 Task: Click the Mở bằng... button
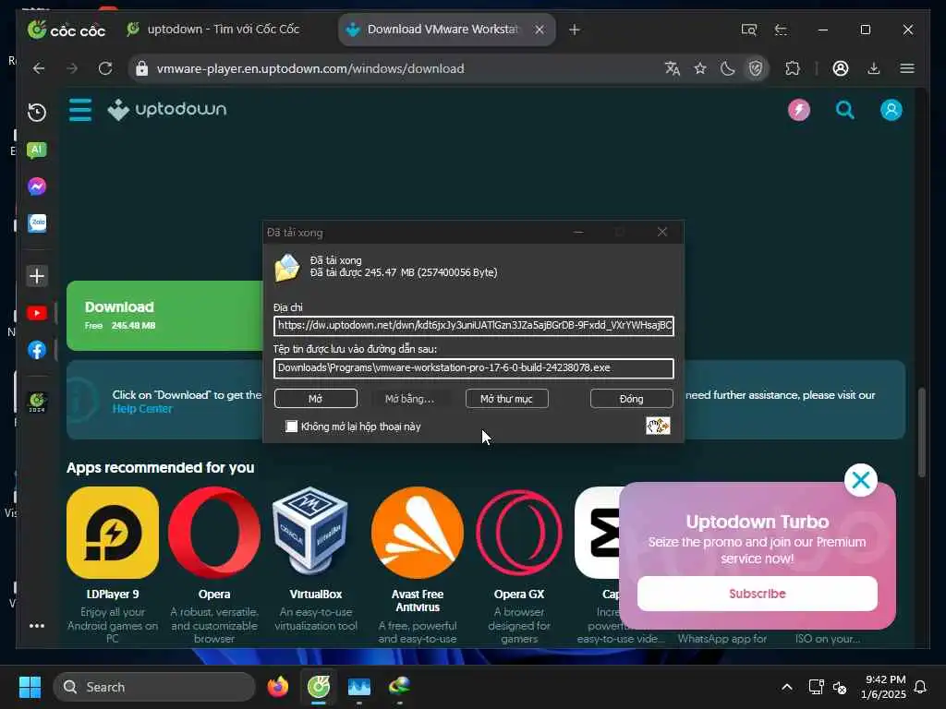(x=409, y=399)
